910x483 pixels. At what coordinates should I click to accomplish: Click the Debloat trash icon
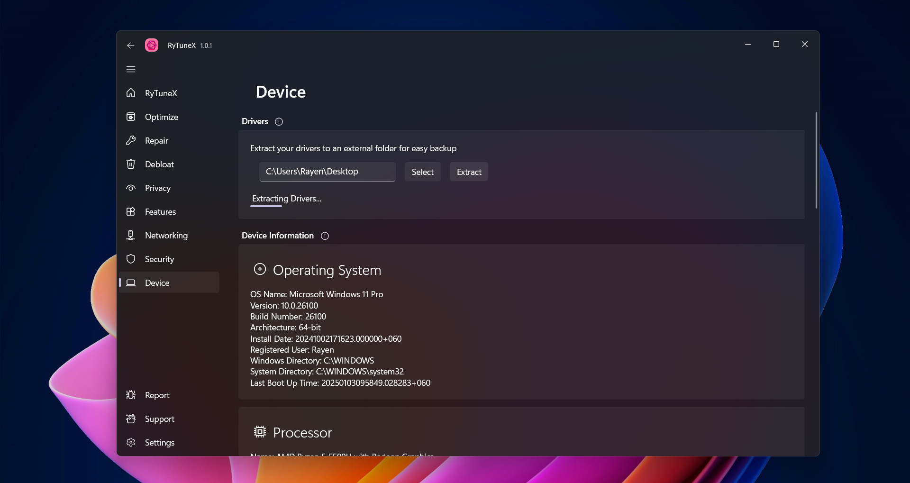131,164
